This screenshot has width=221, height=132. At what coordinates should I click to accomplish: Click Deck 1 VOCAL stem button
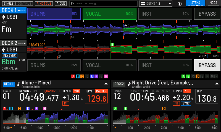click(x=109, y=14)
